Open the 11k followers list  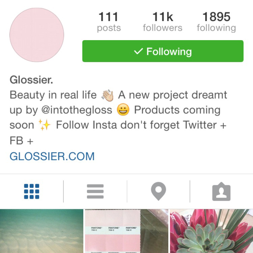[x=163, y=22]
